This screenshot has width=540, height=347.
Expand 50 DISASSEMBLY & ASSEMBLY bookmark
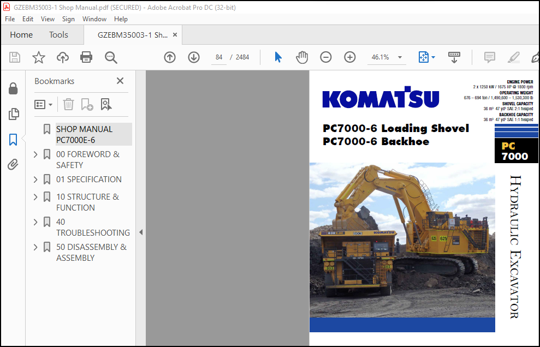tap(35, 247)
